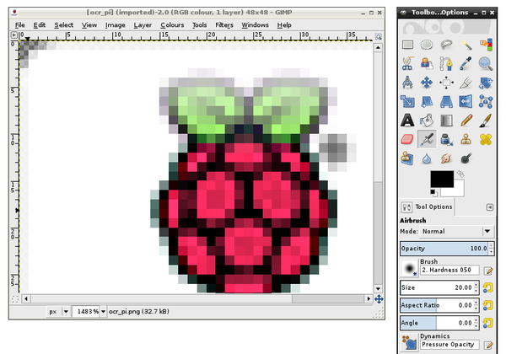The image size is (506, 354).
Task: Open the zoom percentage dropdown arrow
Action: 103,312
